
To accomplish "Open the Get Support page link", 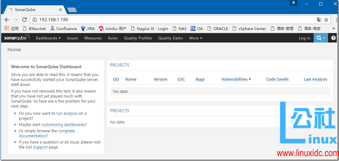I will [x=37, y=147].
